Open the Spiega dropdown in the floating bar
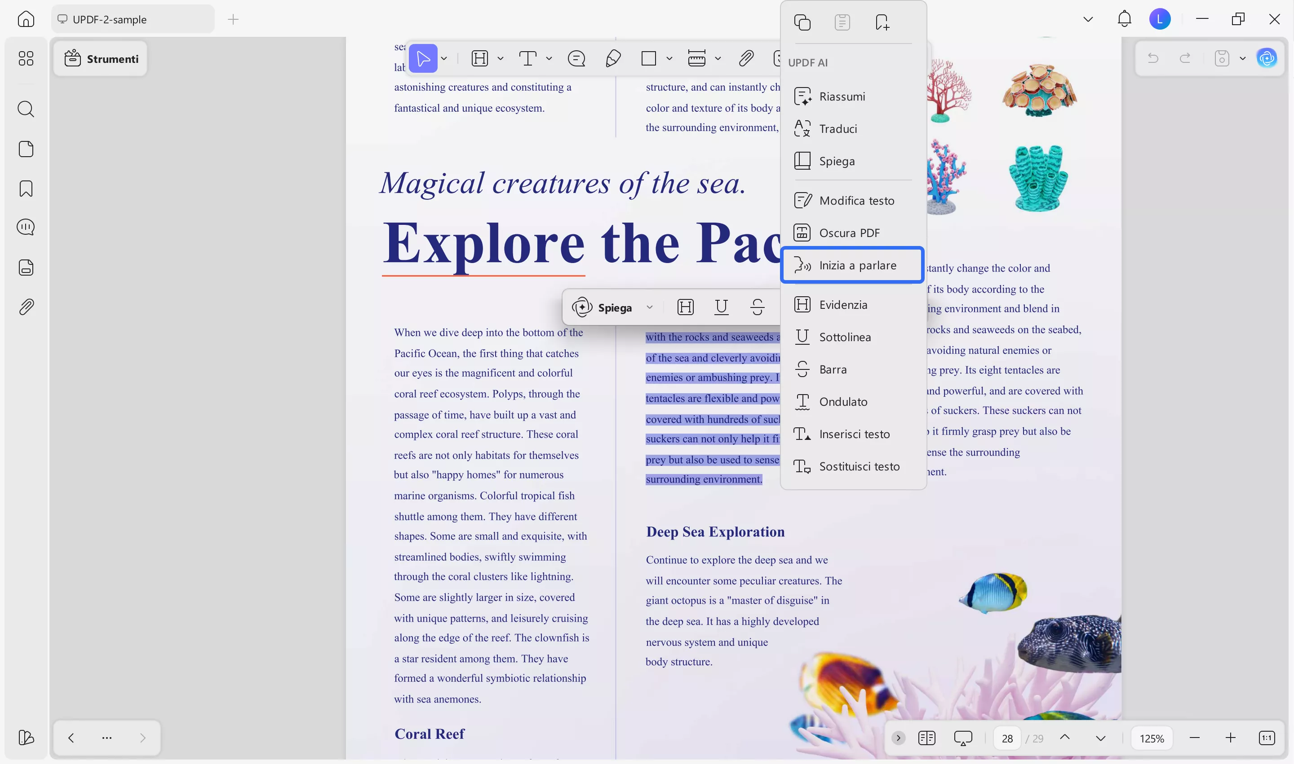 (x=649, y=307)
